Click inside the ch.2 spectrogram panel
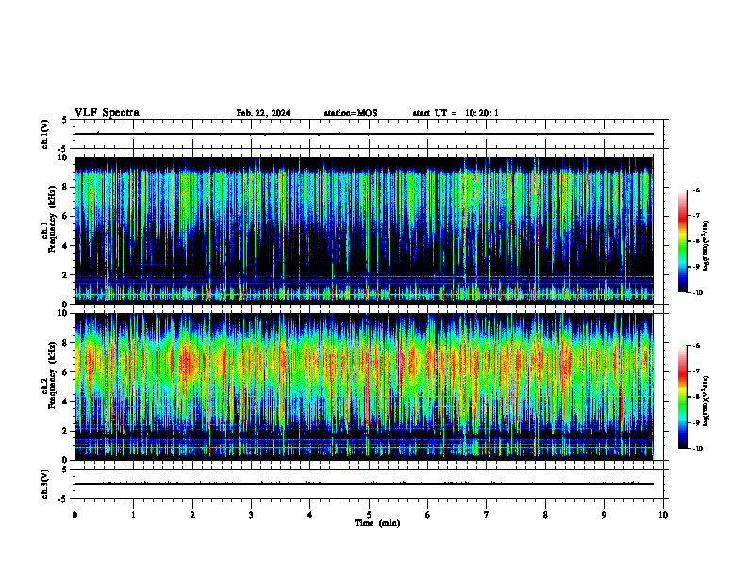This screenshot has width=747, height=577. [x=363, y=387]
